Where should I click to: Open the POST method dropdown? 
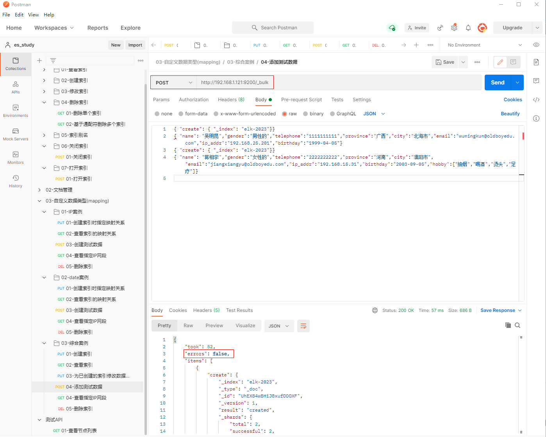(x=174, y=82)
